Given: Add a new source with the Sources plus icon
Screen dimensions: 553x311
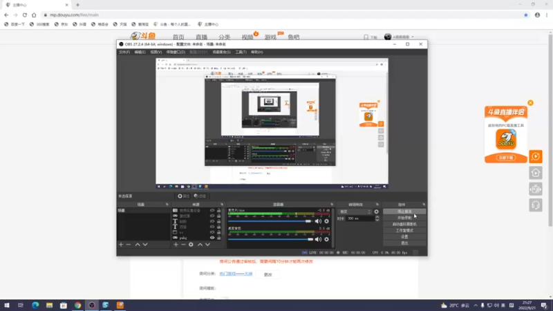Looking at the screenshot, I should point(176,245).
